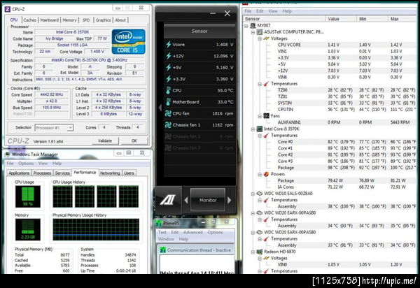Open the SPD tab in CPU-Z
The width and height of the screenshot is (420, 288).
click(x=85, y=20)
